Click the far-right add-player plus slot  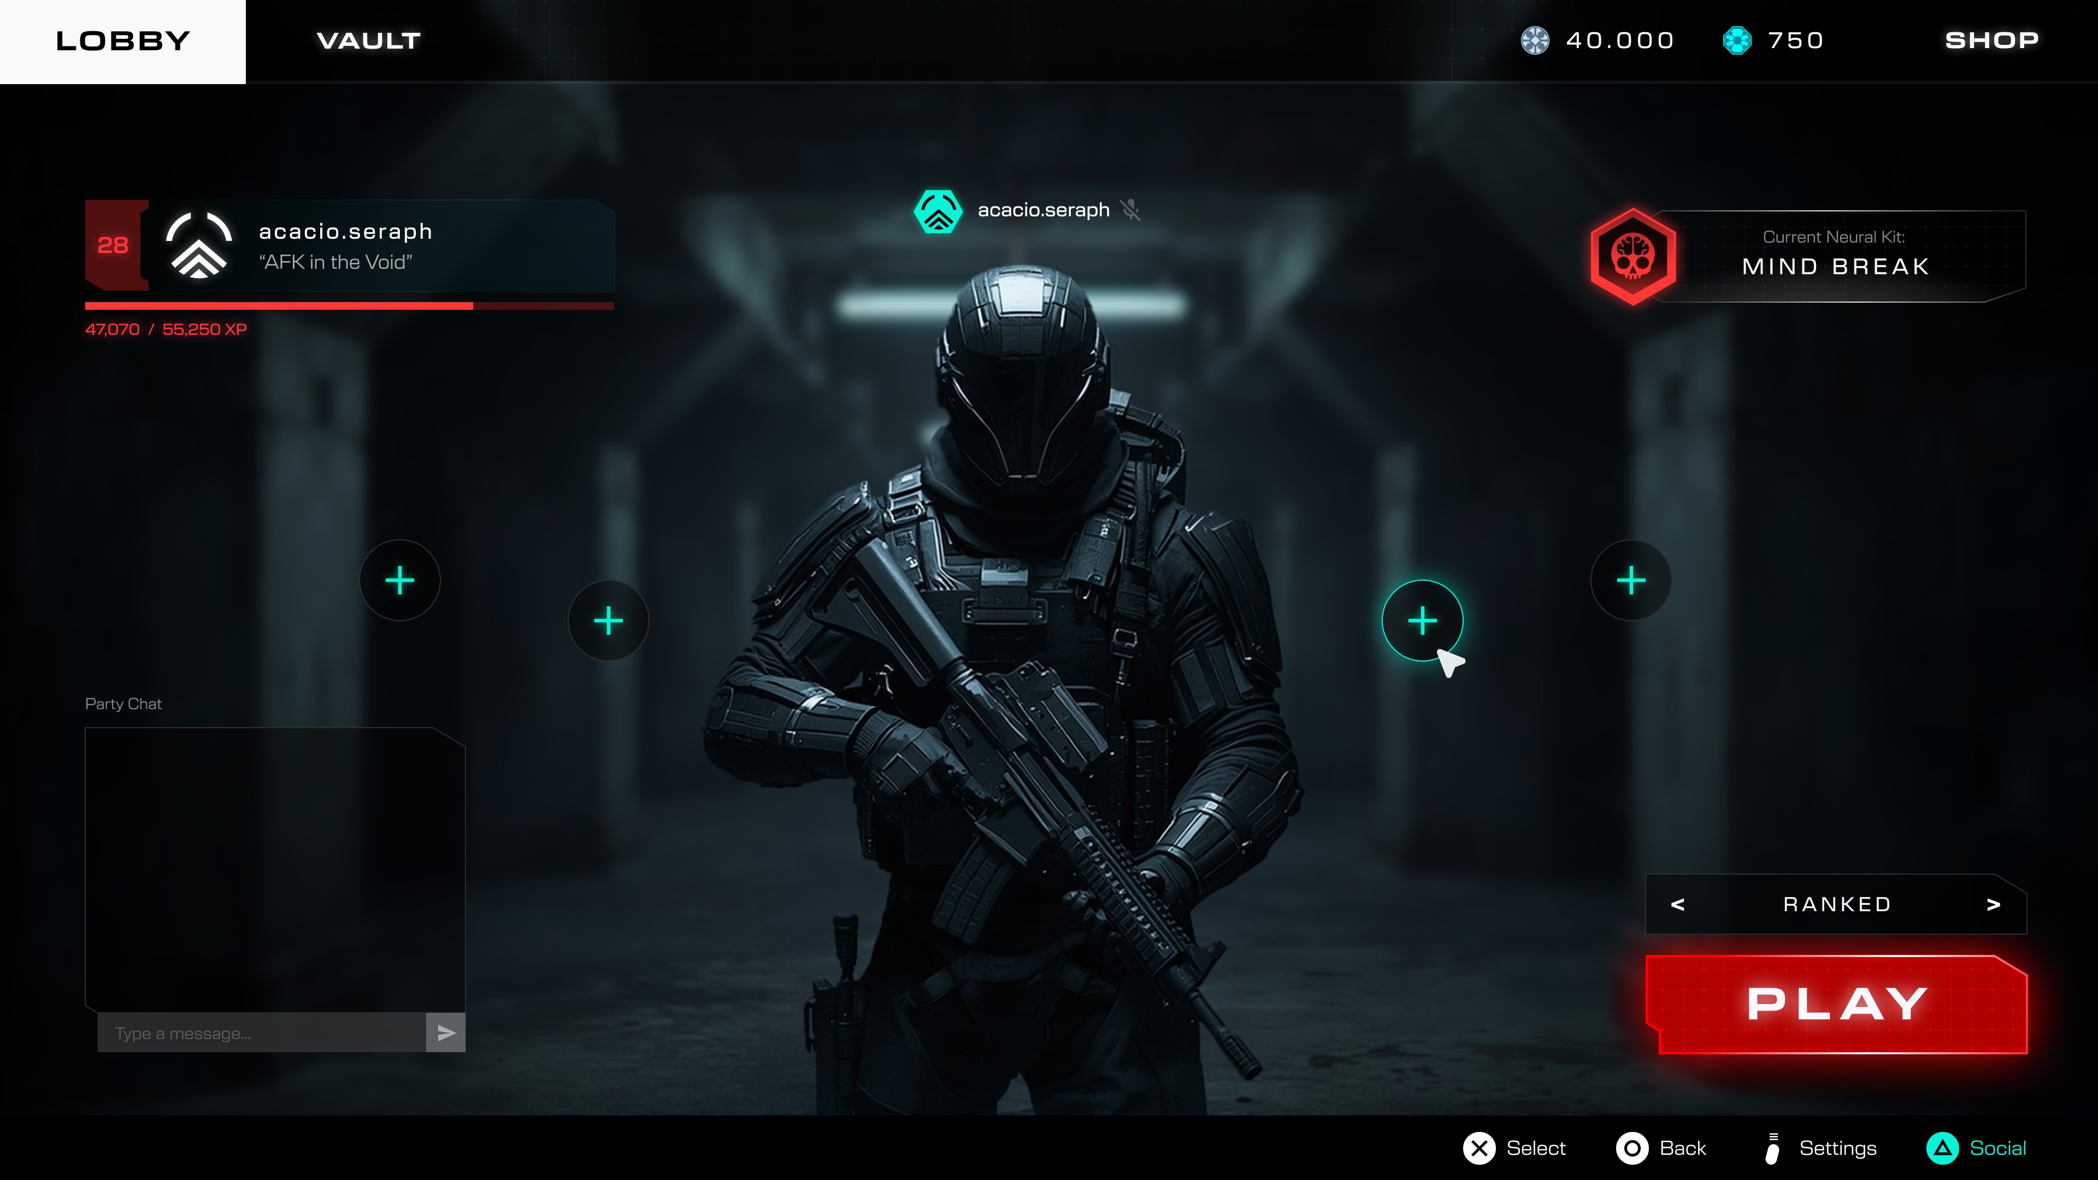[x=1630, y=581]
